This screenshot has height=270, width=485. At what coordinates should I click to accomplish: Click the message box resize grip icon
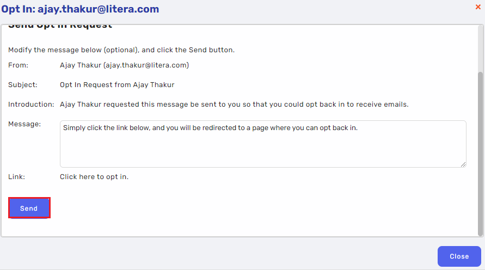coord(463,164)
